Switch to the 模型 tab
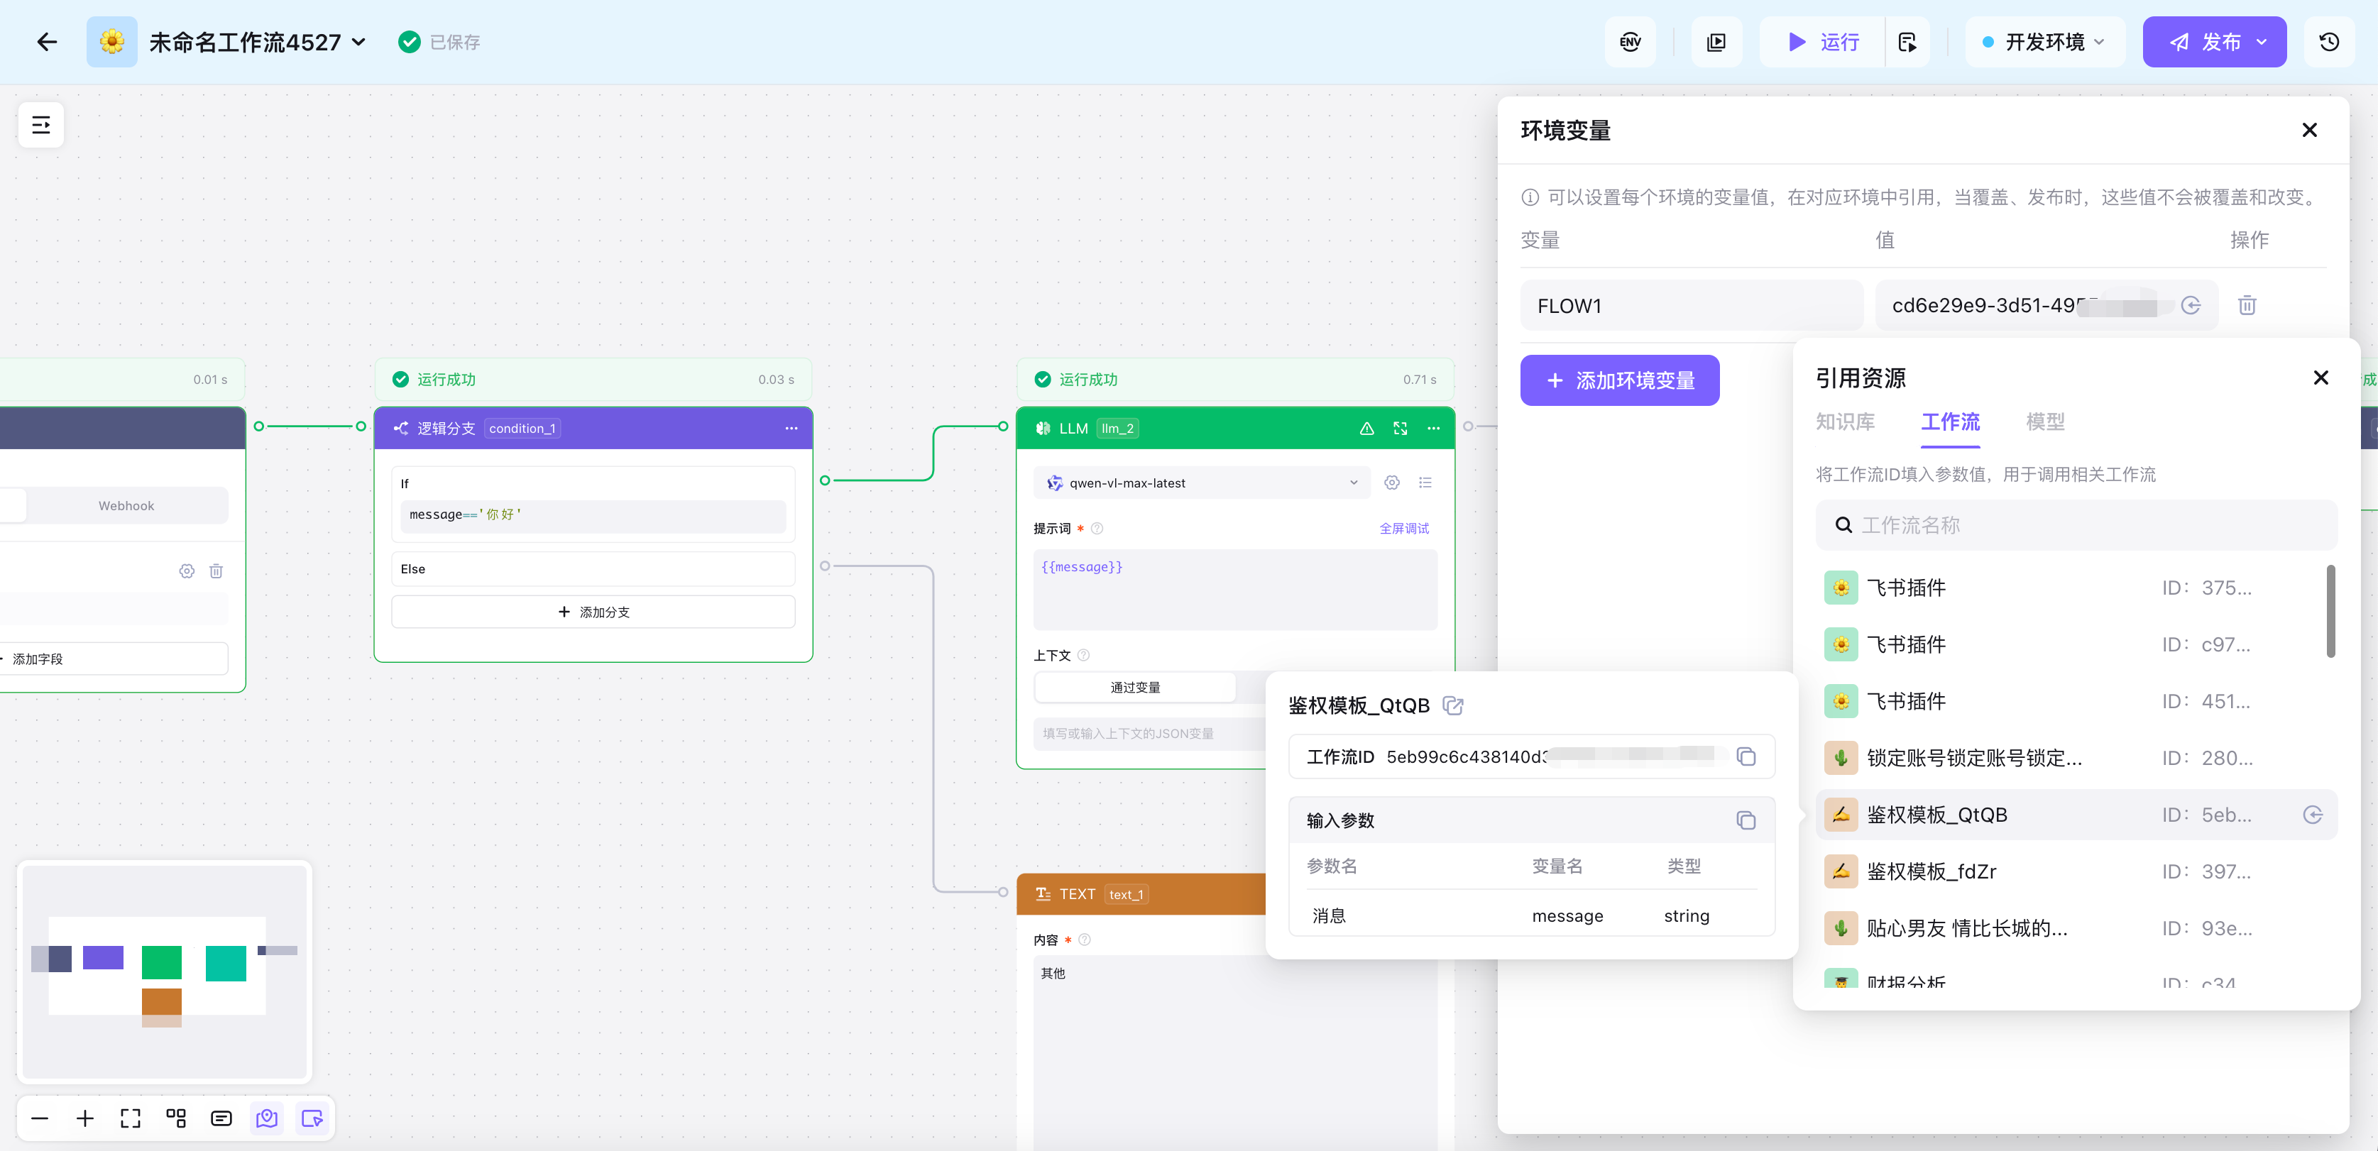Screen dimensions: 2378x1151 2045,422
